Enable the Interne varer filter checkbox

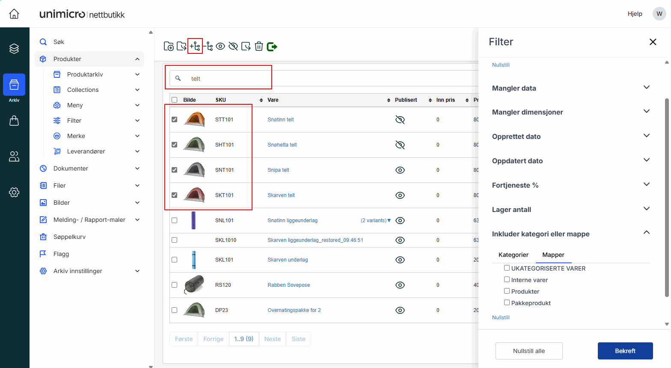[507, 280]
